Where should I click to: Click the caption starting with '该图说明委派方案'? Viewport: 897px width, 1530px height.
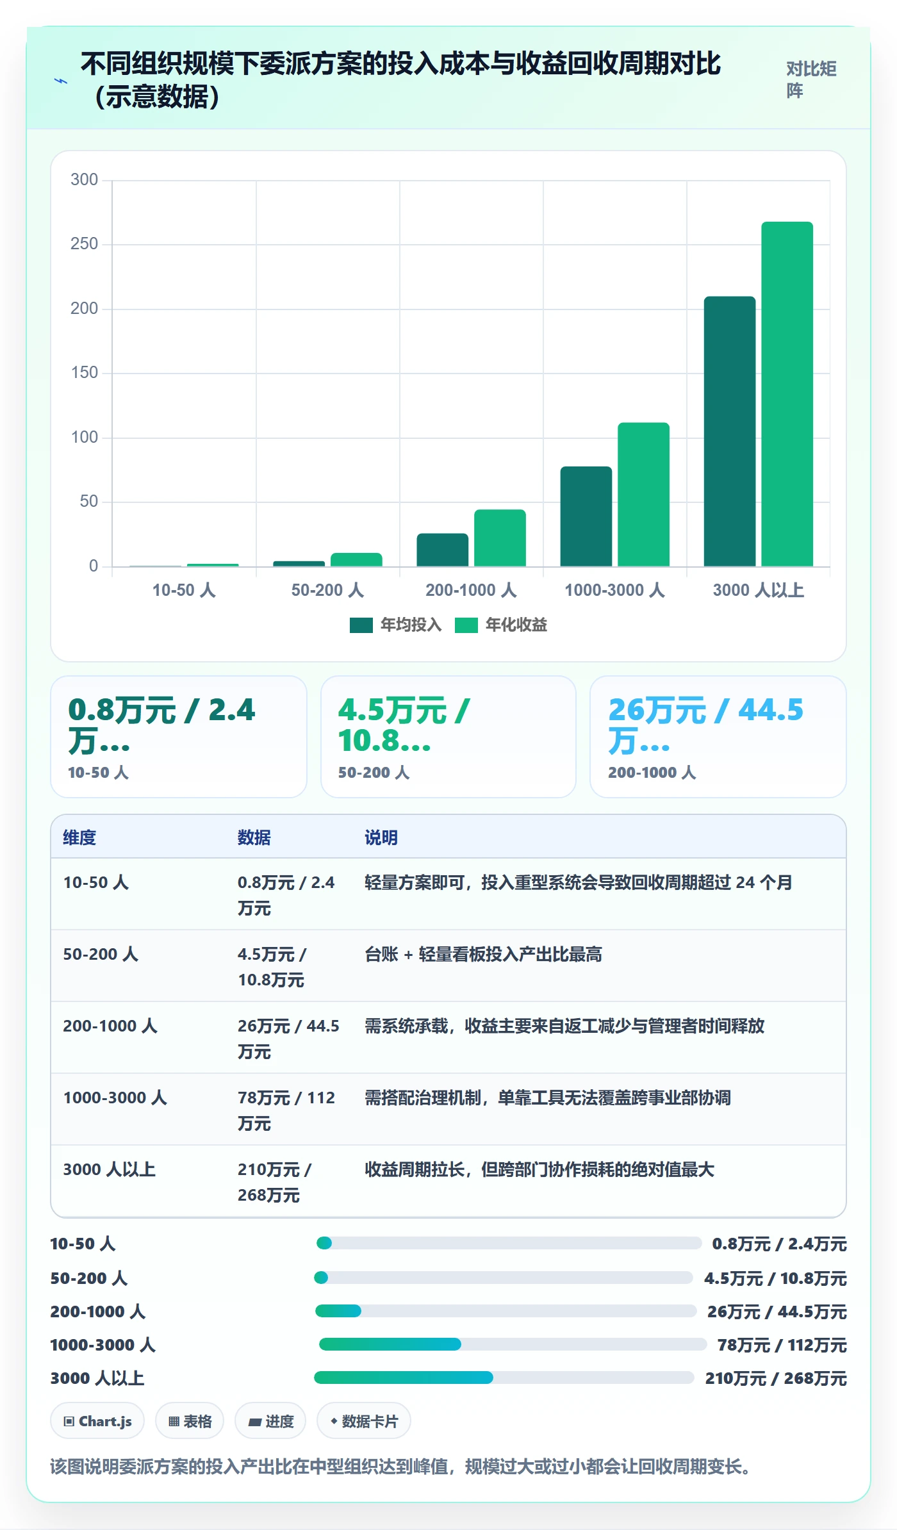click(x=402, y=1467)
